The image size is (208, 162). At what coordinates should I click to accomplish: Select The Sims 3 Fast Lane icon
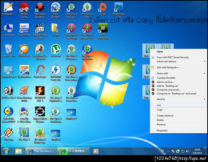(x=71, y=10)
